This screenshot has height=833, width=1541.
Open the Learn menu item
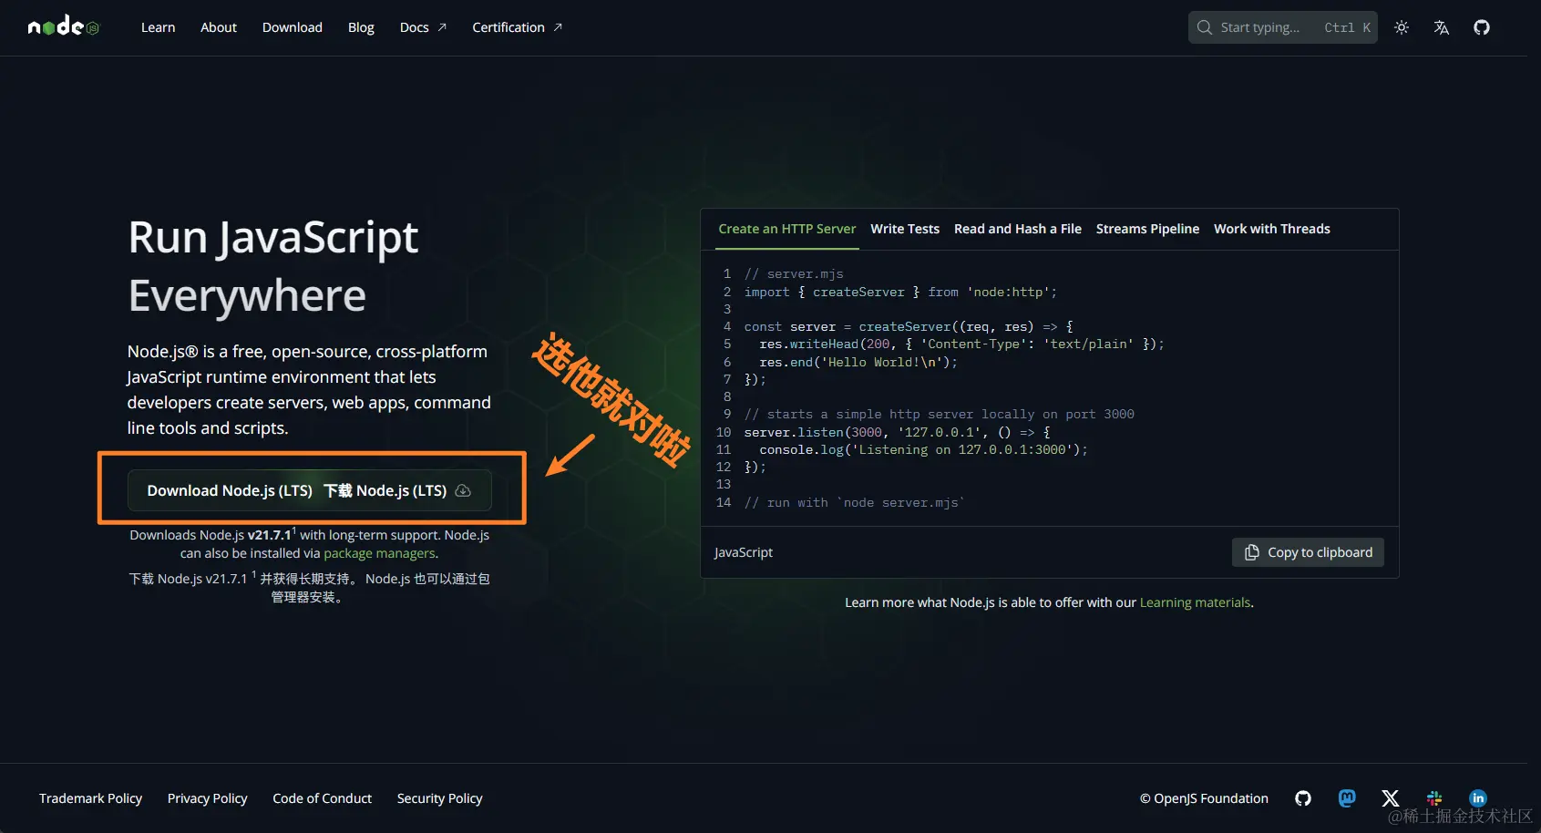[158, 27]
